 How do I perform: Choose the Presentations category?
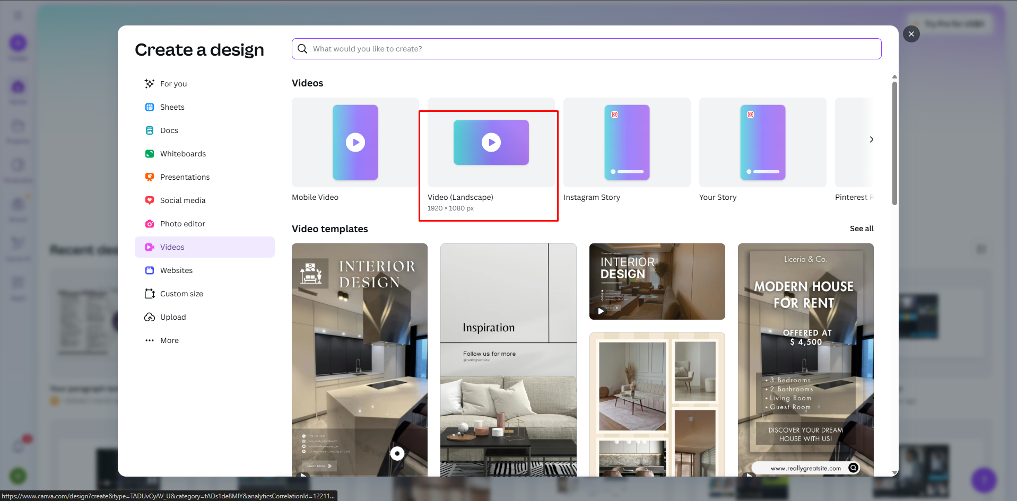click(x=185, y=177)
